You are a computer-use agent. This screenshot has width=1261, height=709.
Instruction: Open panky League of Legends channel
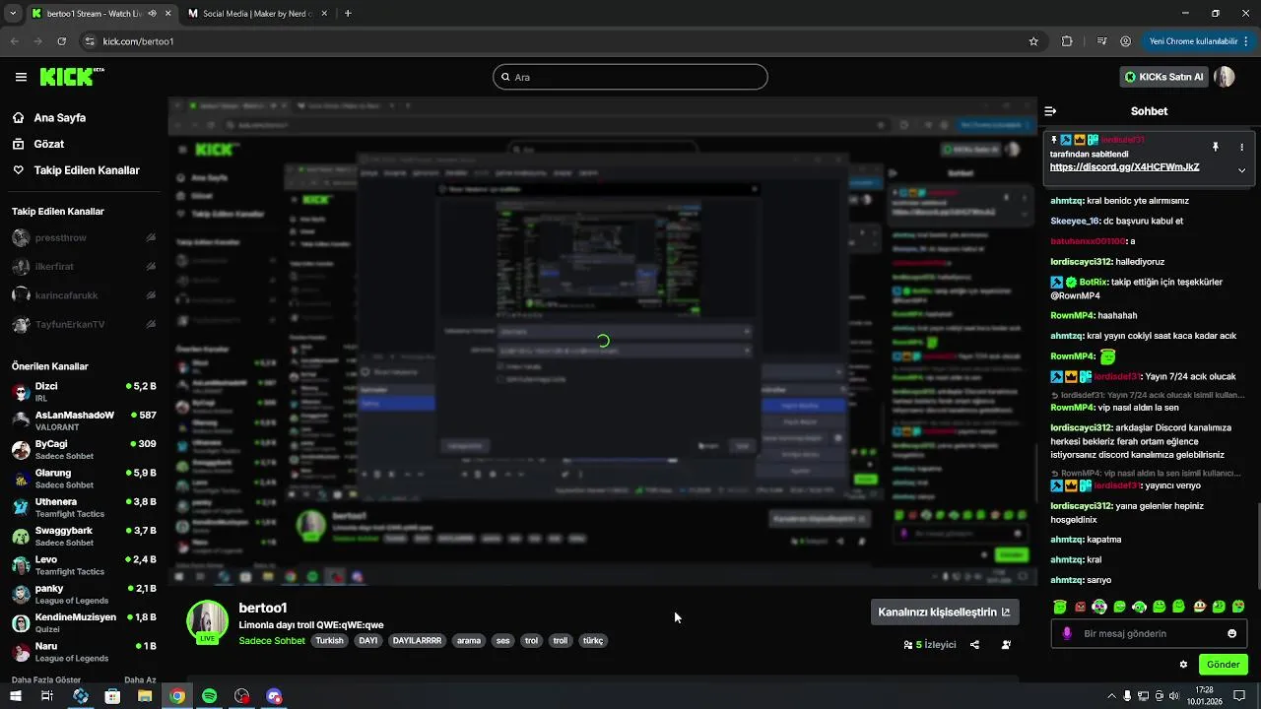point(83,594)
